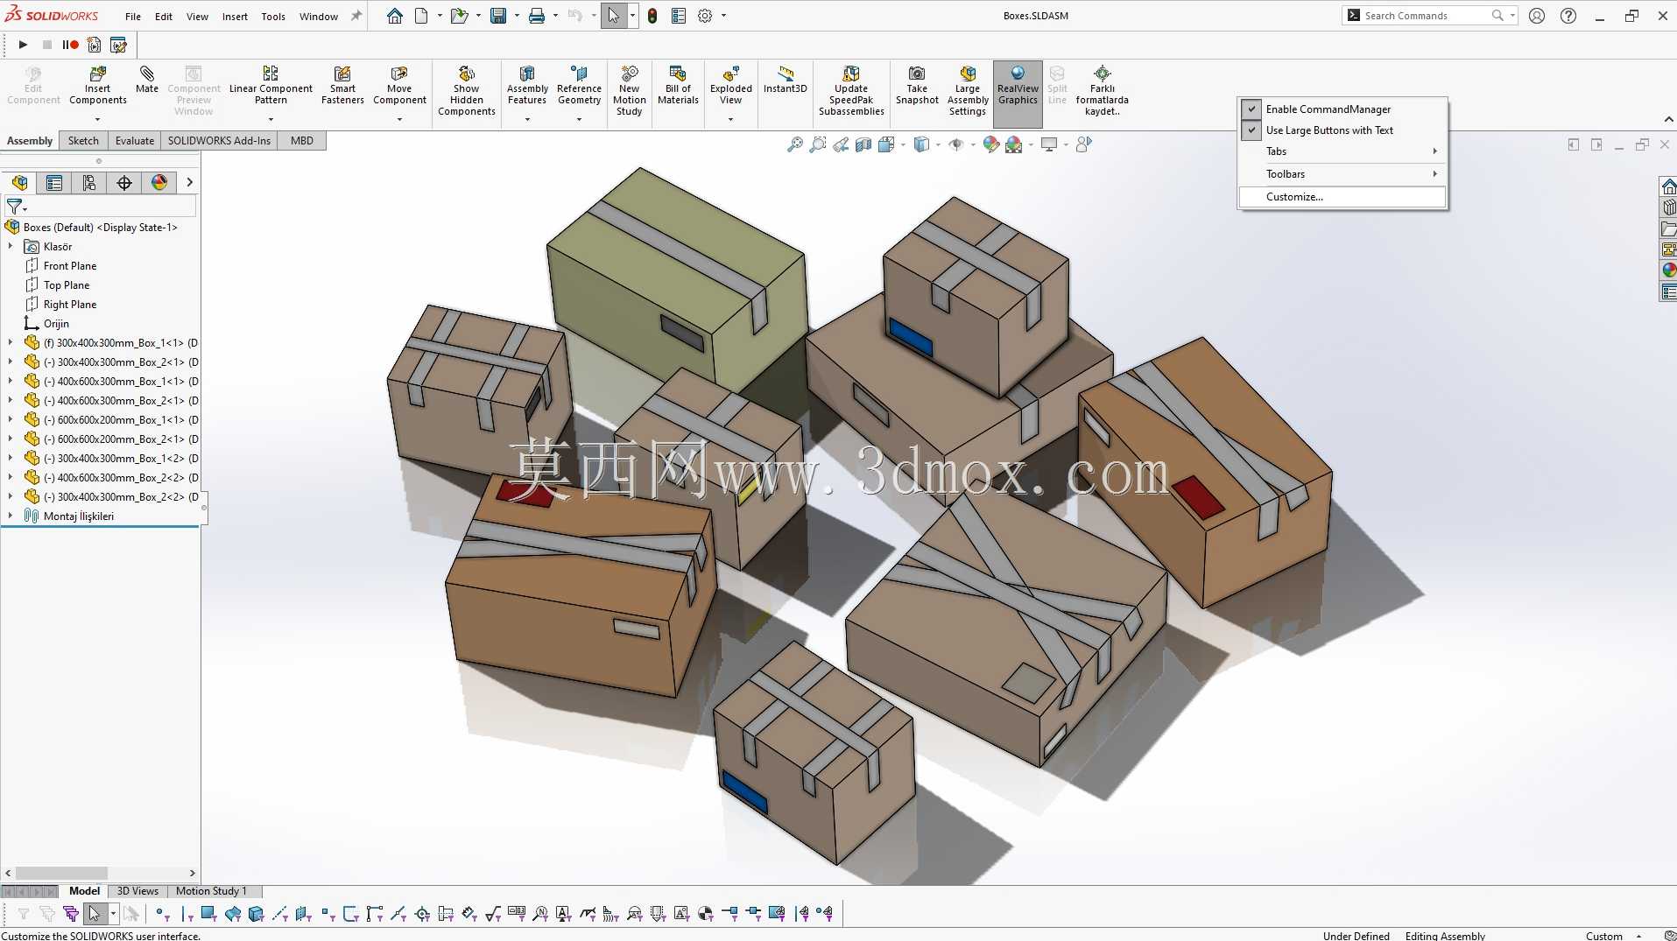Open the Toolbars submenu

[1342, 174]
